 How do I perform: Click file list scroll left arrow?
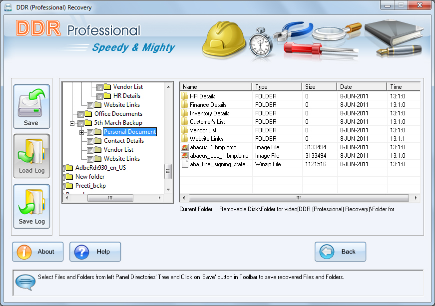(184, 198)
